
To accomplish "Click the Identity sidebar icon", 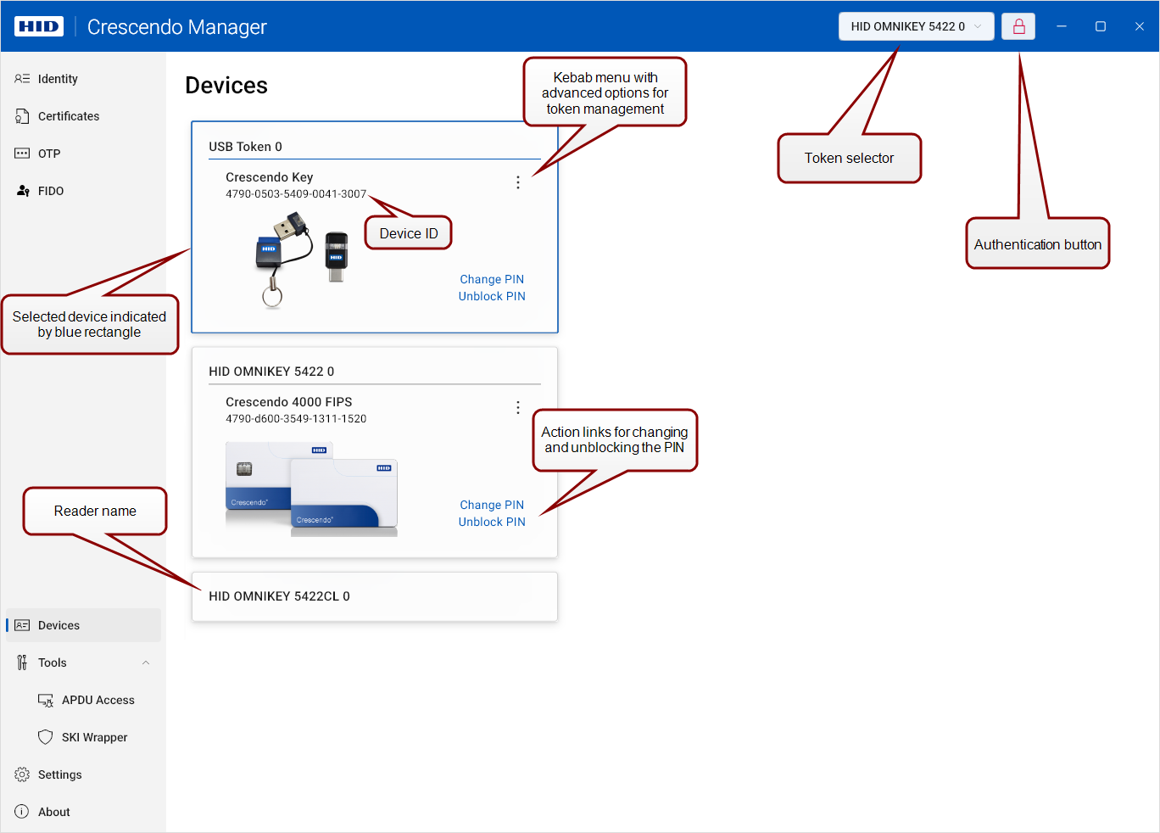I will [x=22, y=79].
